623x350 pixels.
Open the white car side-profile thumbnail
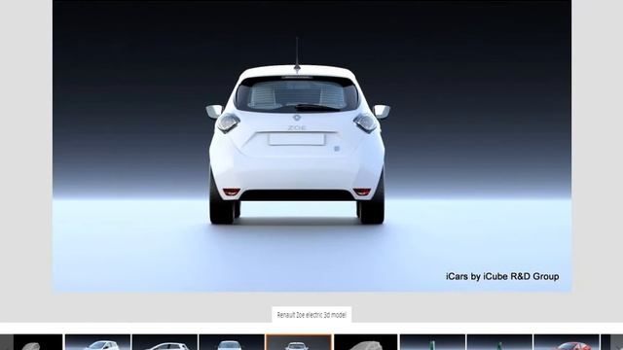coord(165,342)
